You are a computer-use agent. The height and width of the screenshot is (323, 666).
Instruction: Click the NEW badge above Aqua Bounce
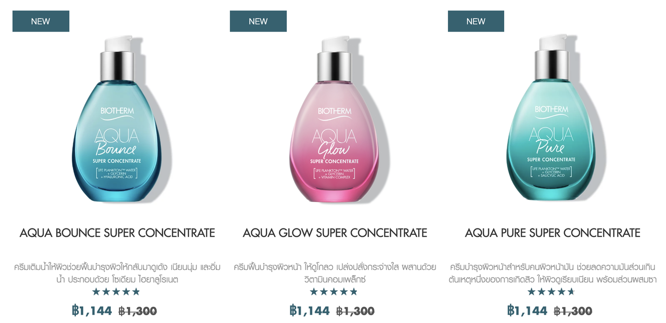[x=41, y=21]
